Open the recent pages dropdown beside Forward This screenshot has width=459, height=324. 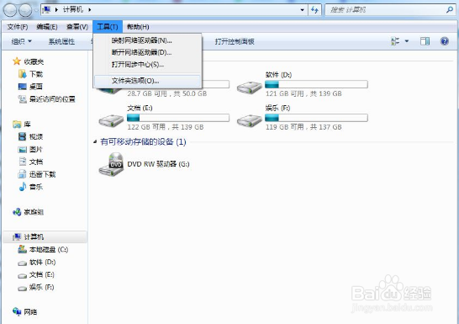[36, 11]
